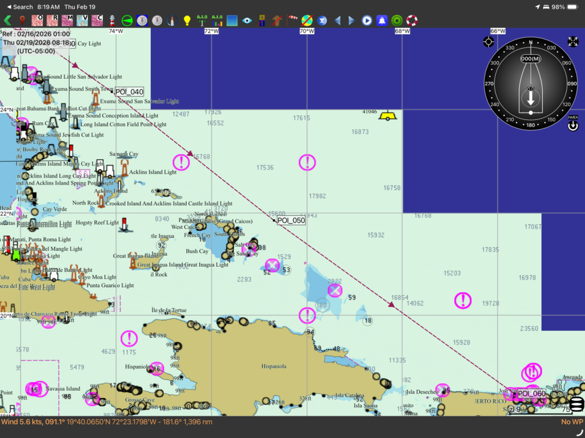Step to previous time with left arrow

(337, 21)
